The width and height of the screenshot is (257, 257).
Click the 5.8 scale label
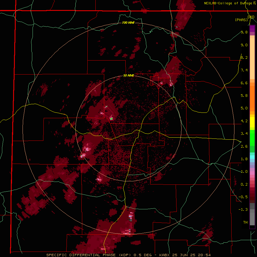pos(244,96)
